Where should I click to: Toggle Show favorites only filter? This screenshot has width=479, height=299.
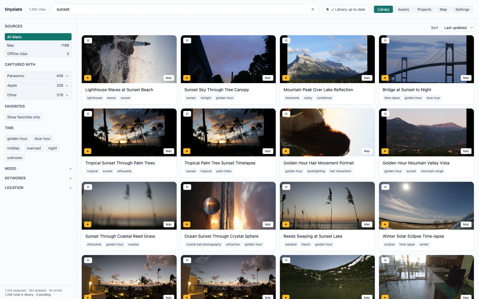[24, 117]
